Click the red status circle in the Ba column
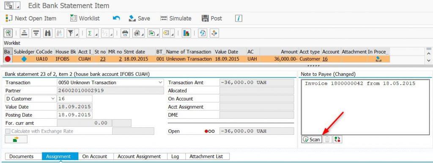The width and height of the screenshot is (433, 163). coord(8,59)
